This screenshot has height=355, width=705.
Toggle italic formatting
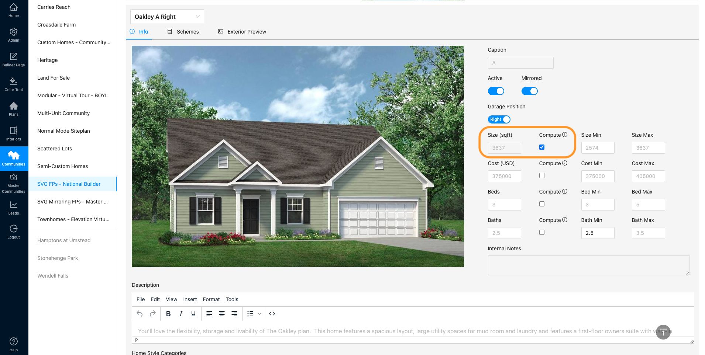click(181, 314)
